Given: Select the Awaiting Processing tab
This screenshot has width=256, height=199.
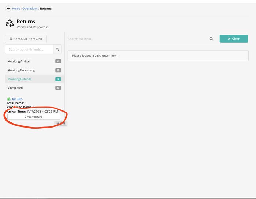Looking at the screenshot, I should point(34,70).
